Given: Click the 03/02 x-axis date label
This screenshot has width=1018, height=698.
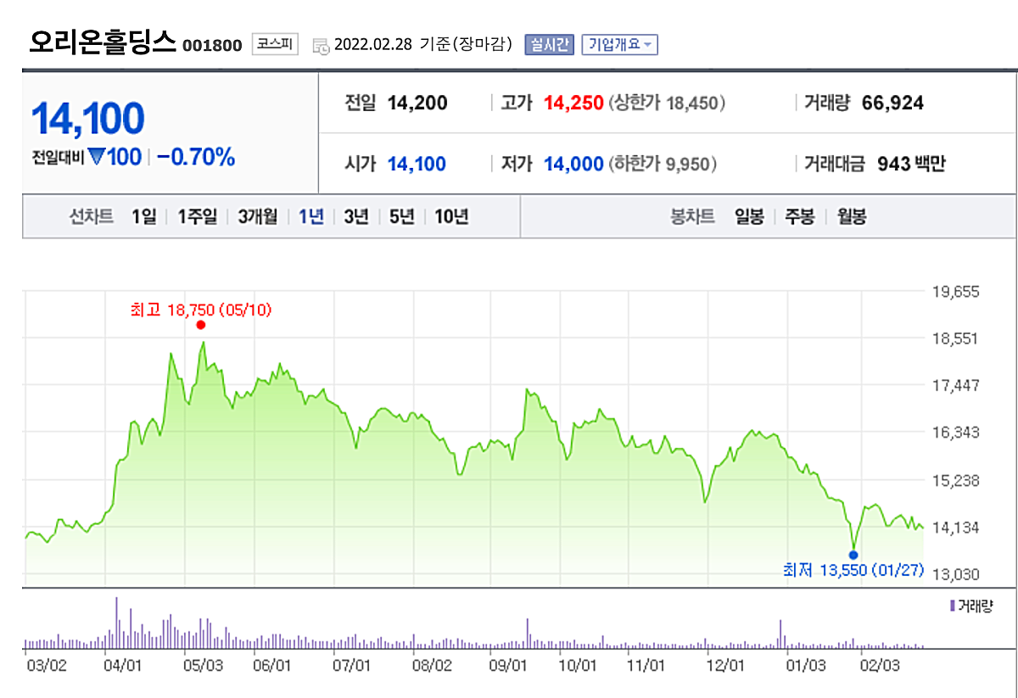Looking at the screenshot, I should pyautogui.click(x=47, y=665).
